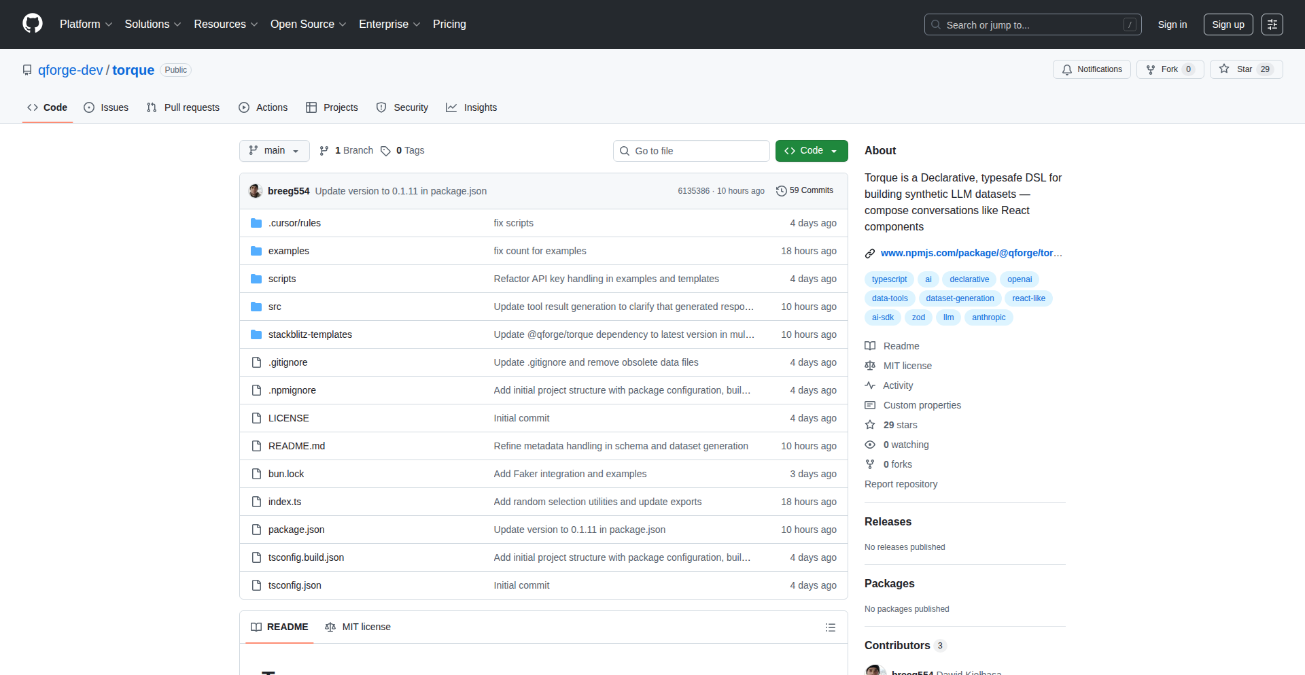The height and width of the screenshot is (675, 1305).
Task: Open the Pricing page link
Action: pos(449,24)
